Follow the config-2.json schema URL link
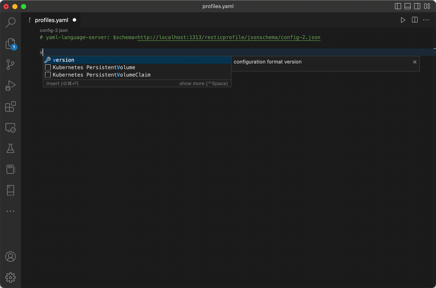The width and height of the screenshot is (436, 288). [x=228, y=38]
